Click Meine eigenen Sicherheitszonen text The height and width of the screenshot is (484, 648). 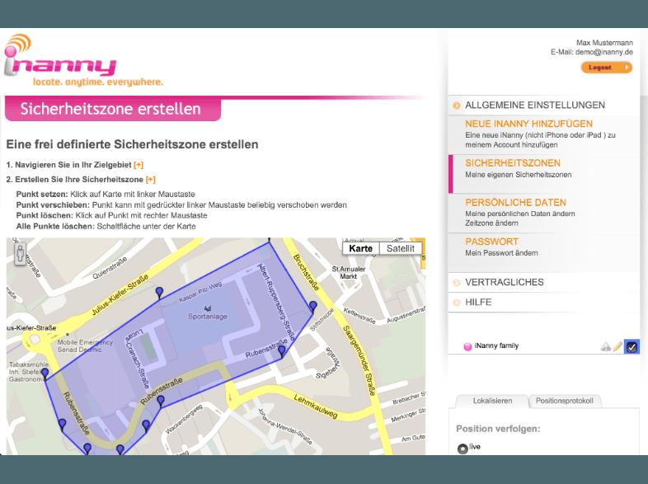(x=519, y=175)
